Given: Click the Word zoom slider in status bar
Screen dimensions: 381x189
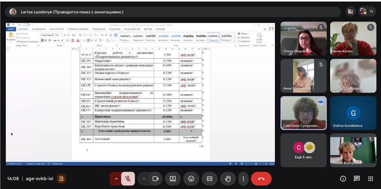Looking at the screenshot, I should click(x=256, y=163).
